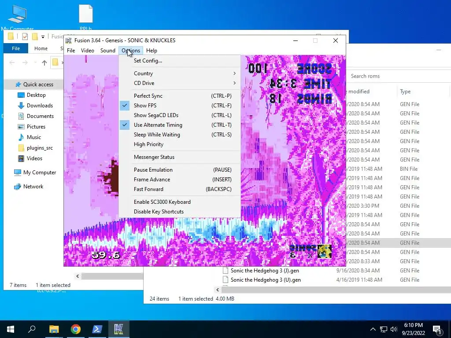Open the Video menu in Fusion
451x338 pixels.
click(88, 51)
